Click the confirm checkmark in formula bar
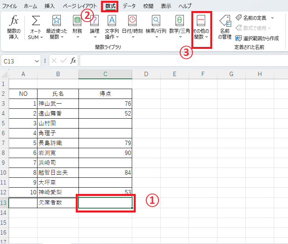The height and width of the screenshot is (244, 288). coord(64,60)
